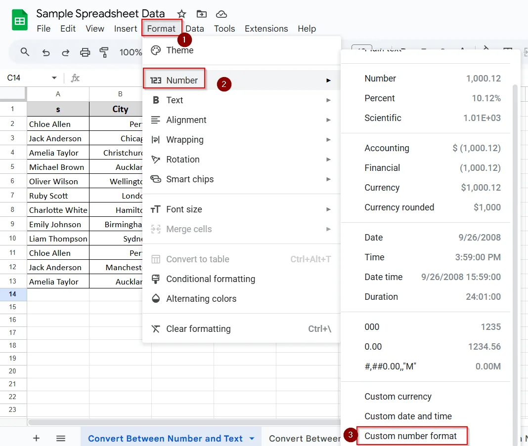This screenshot has width=528, height=446.
Task: Click the bold B Text icon
Action: click(156, 100)
